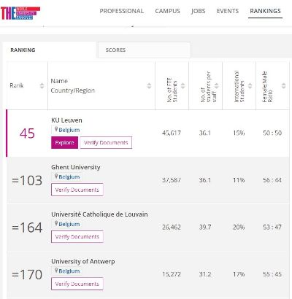Sort by Name Country/Region arrows
The height and width of the screenshot is (299, 292).
[x=149, y=85]
